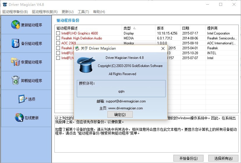
Task: Click the date 2015-07-17 cell
Action: 190,33
